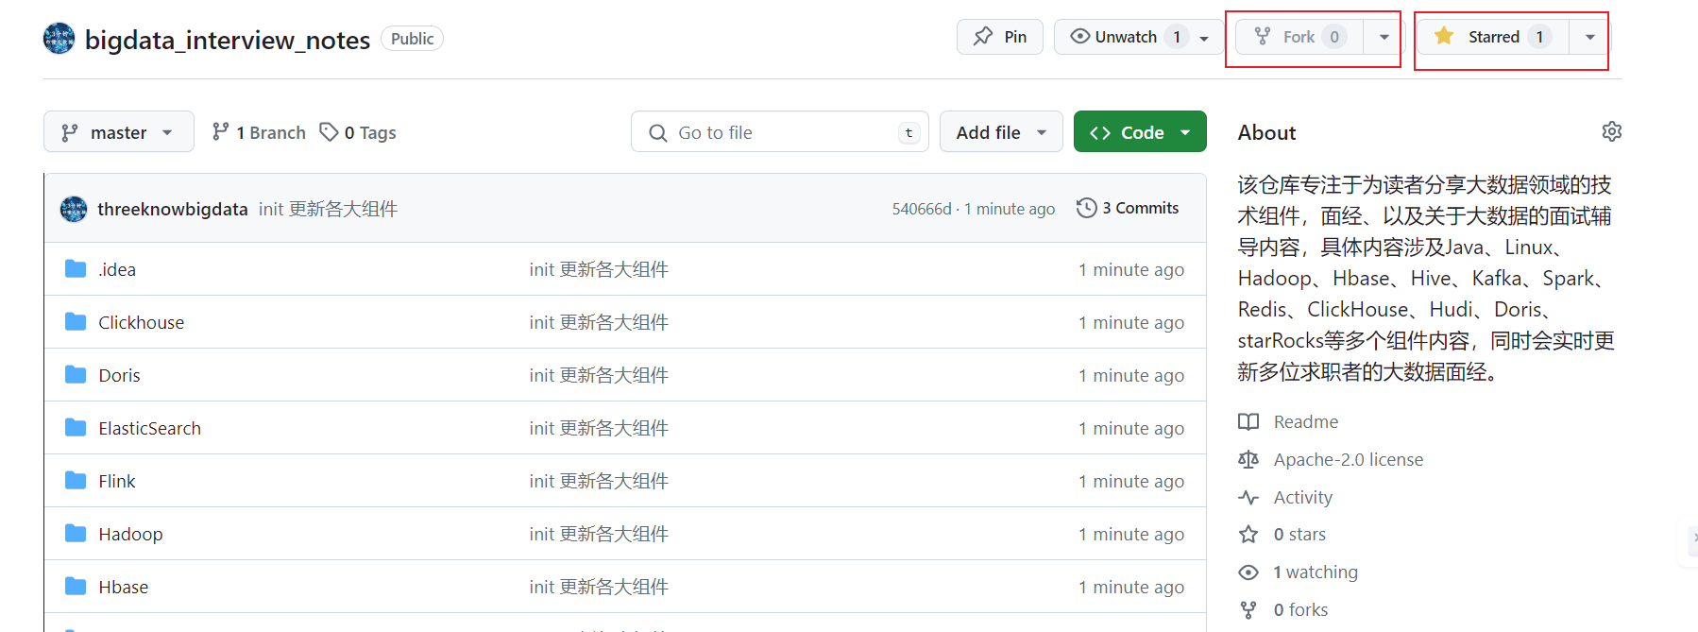The image size is (1698, 632).
Task: Open the green Code dropdown
Action: pos(1140,132)
